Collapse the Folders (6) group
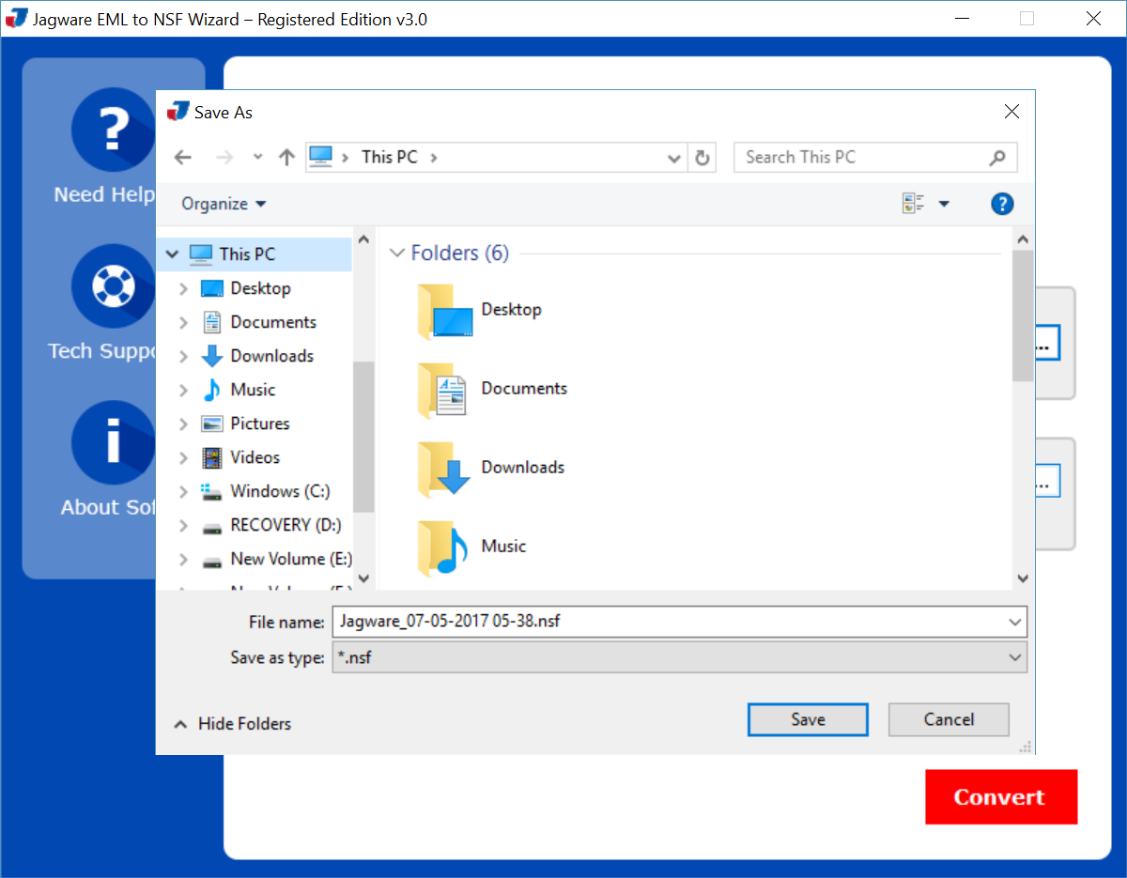The image size is (1127, 878). (x=397, y=254)
